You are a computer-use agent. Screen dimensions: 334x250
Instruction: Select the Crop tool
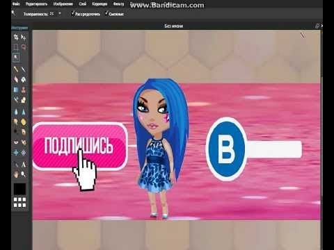tap(16, 37)
